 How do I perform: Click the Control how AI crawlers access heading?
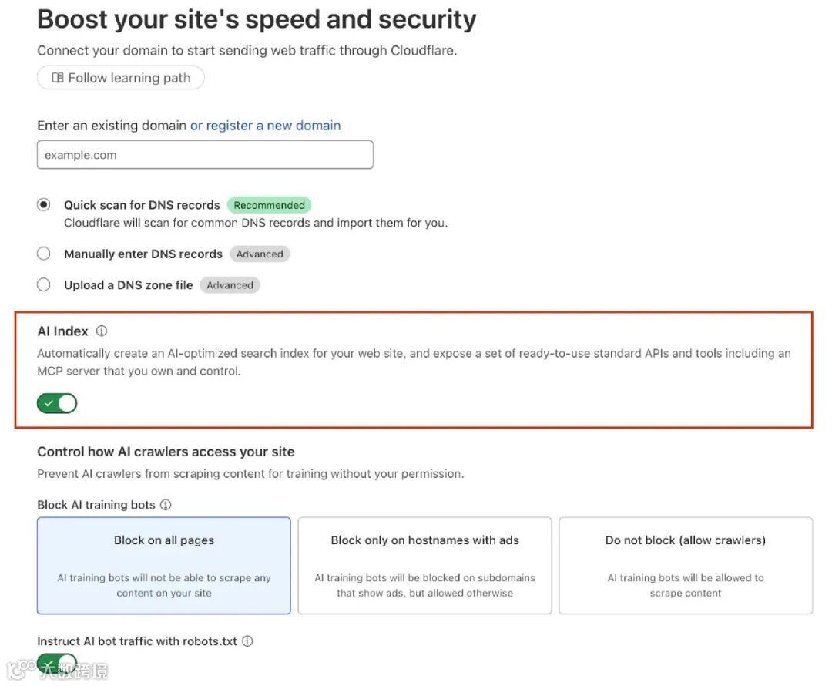(x=166, y=452)
